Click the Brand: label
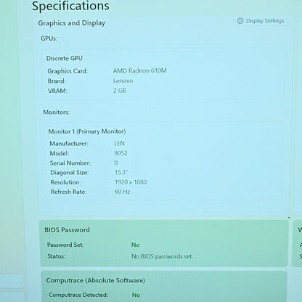Viewport: 302px width, 302px height. click(57, 81)
